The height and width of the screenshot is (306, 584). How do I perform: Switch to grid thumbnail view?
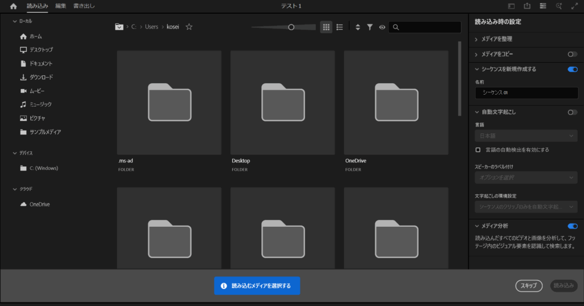(326, 27)
